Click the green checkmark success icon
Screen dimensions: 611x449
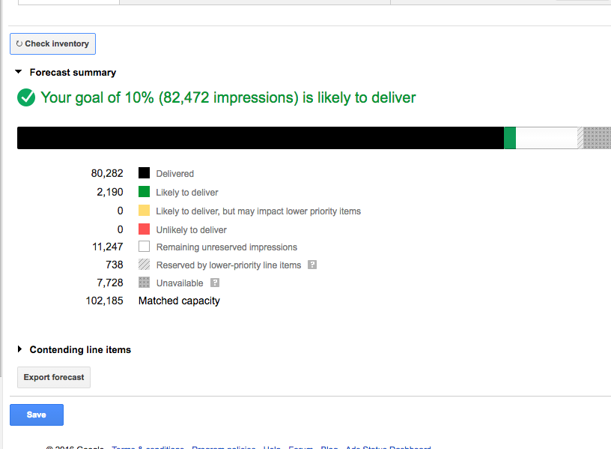(x=26, y=97)
